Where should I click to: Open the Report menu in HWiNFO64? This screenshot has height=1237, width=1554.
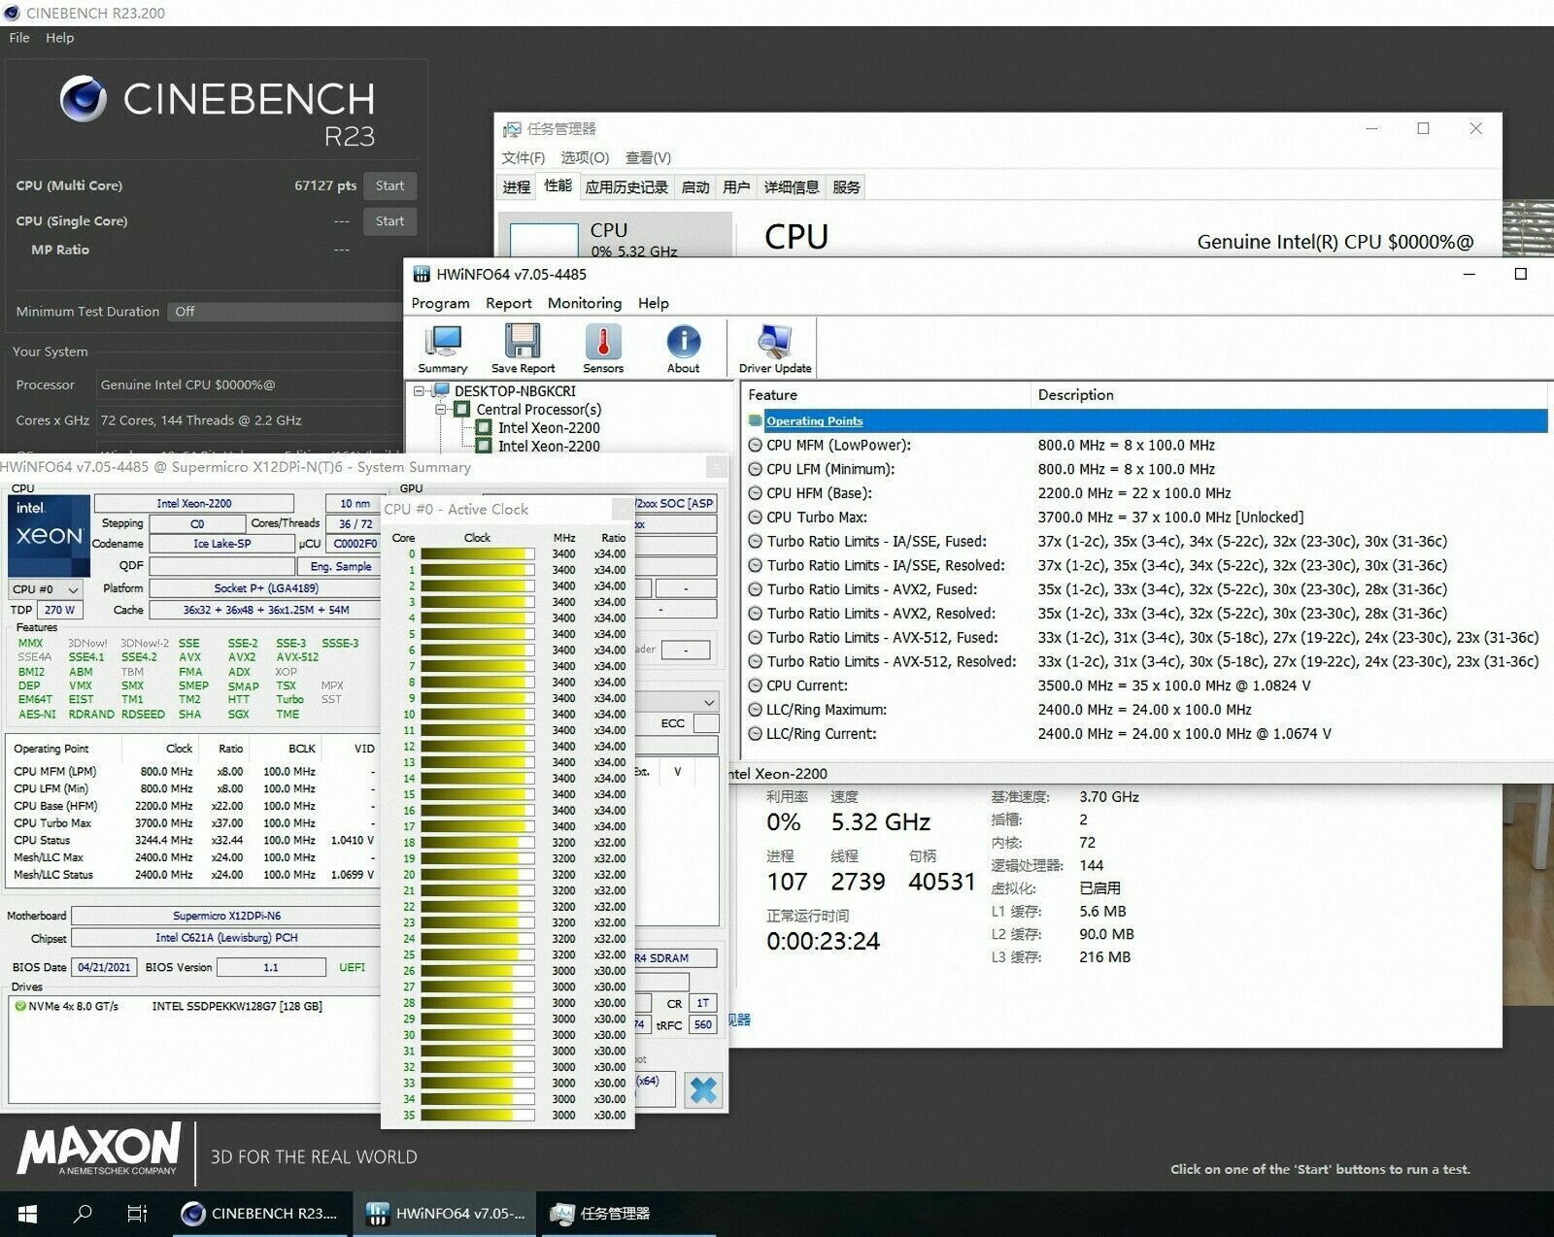508,303
